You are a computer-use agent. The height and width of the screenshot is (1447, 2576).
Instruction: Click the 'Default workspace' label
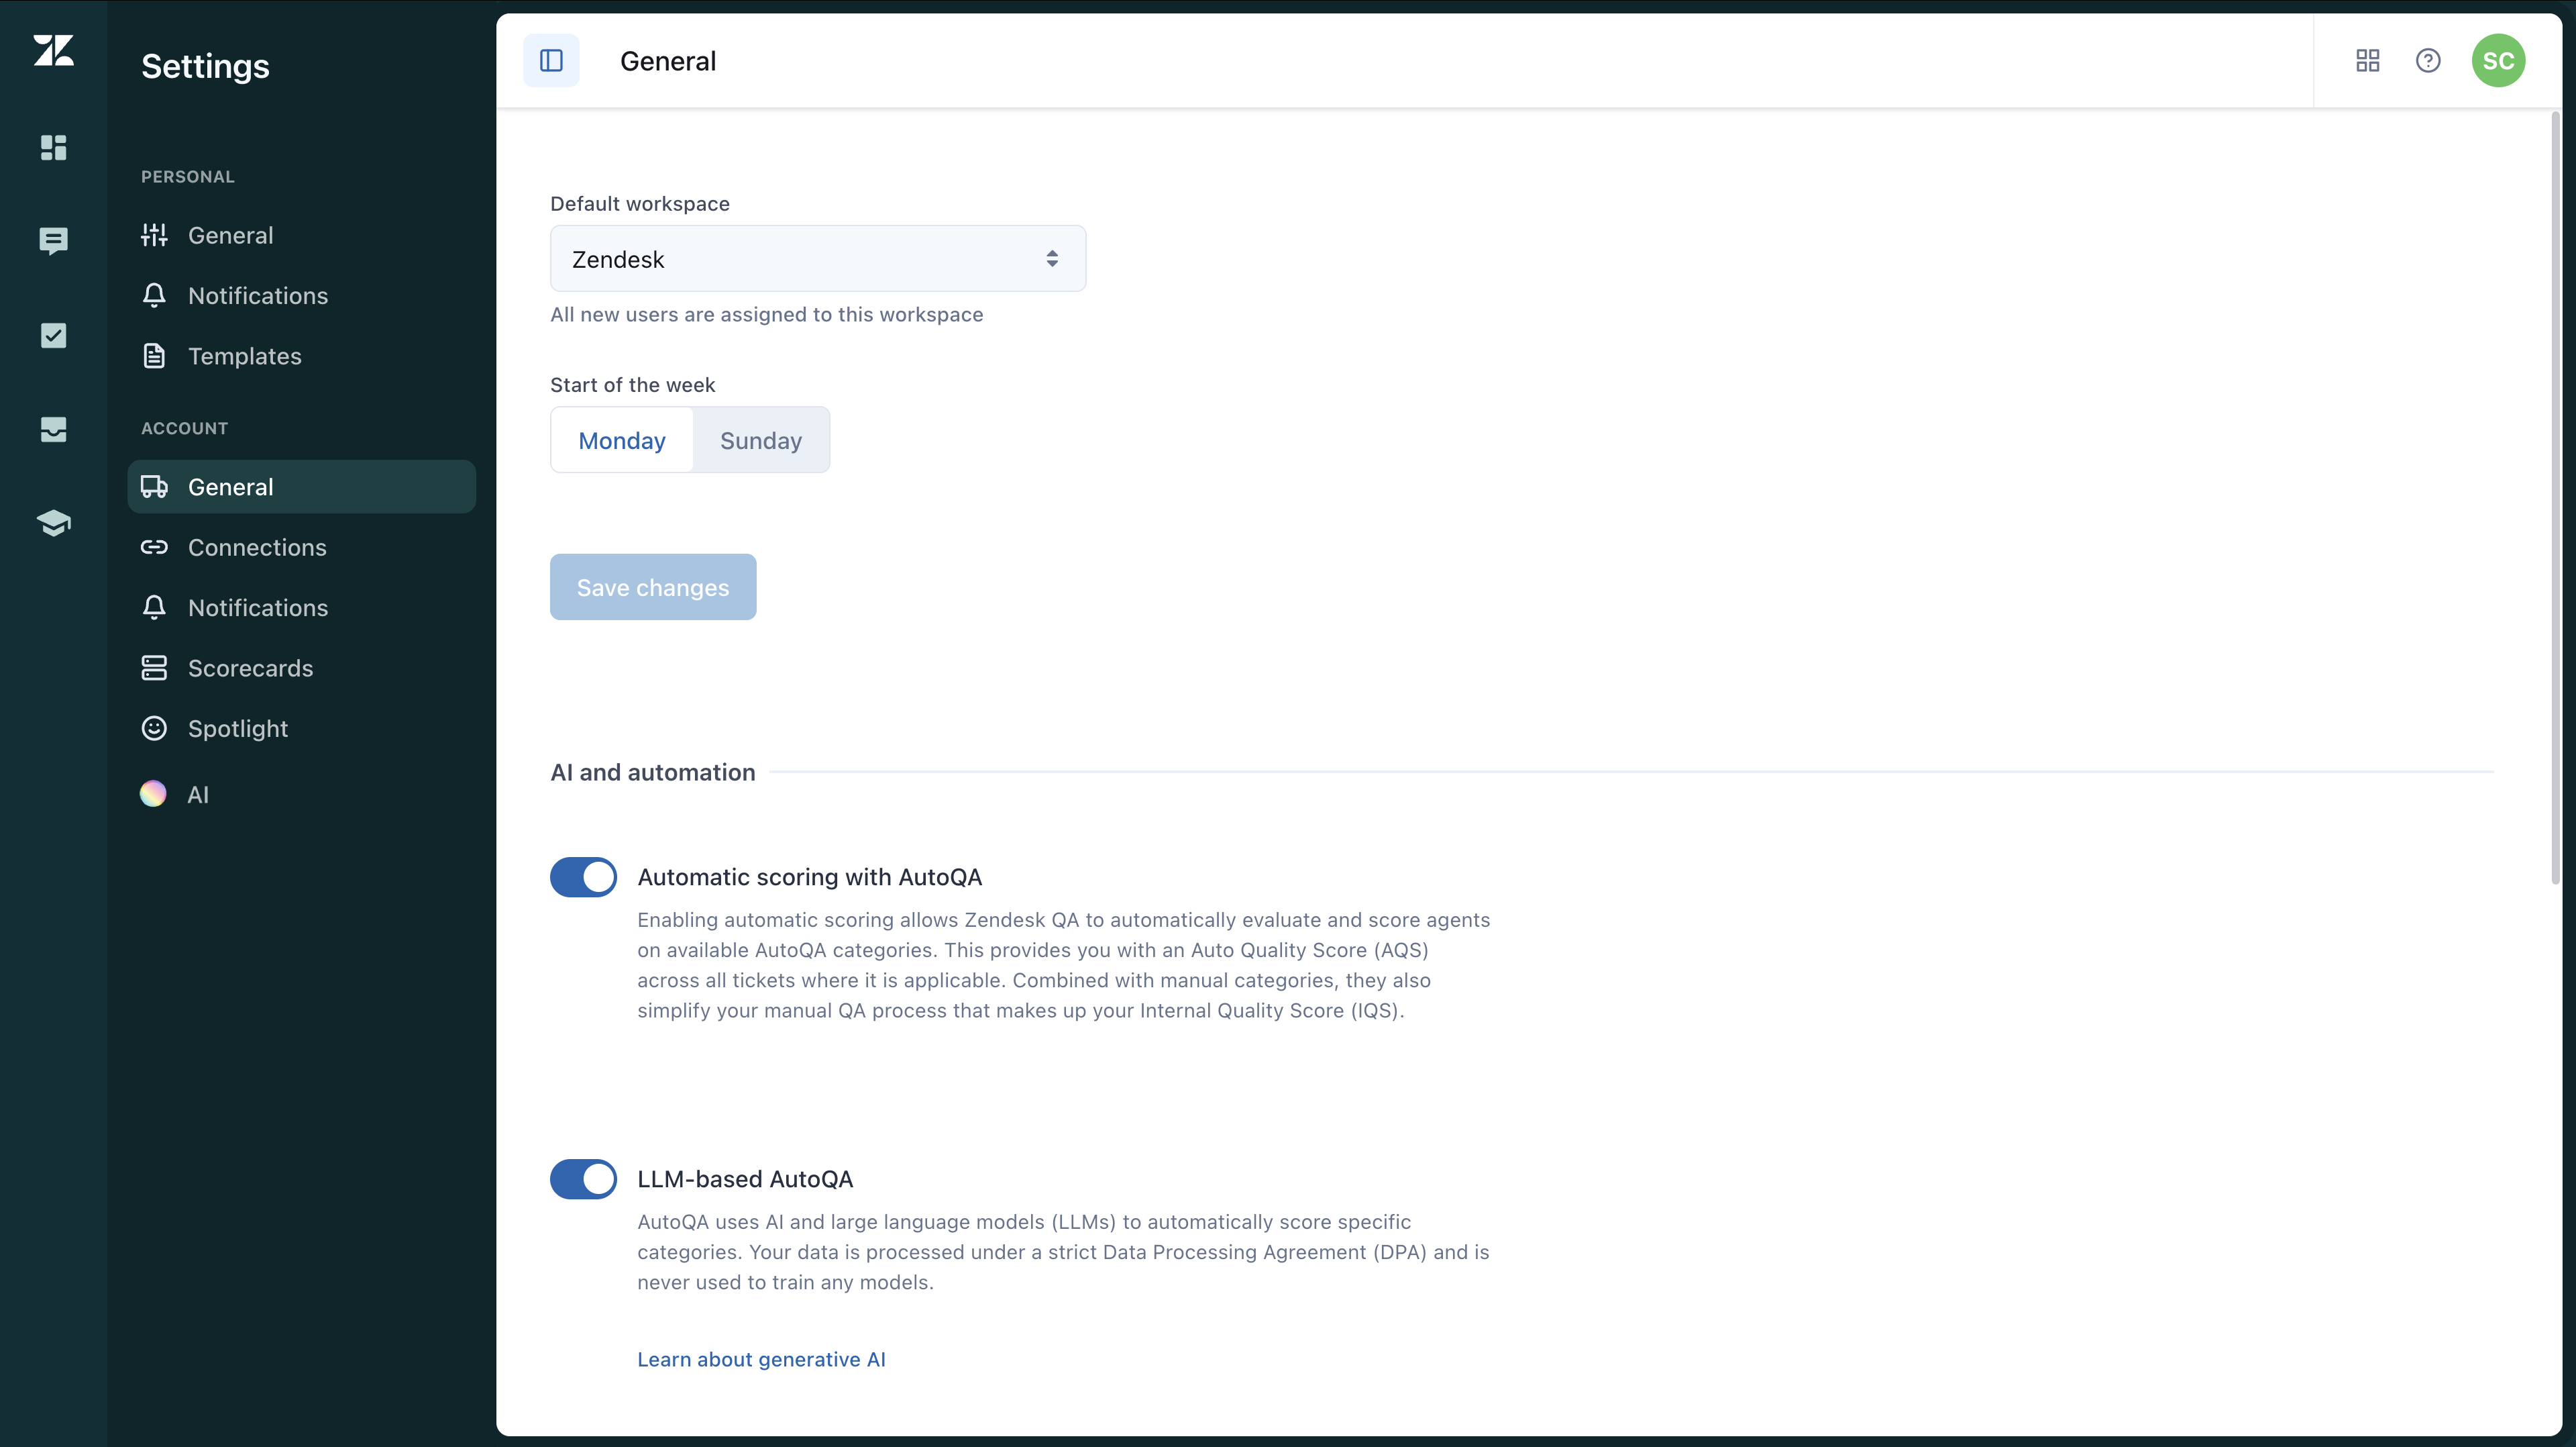640,204
